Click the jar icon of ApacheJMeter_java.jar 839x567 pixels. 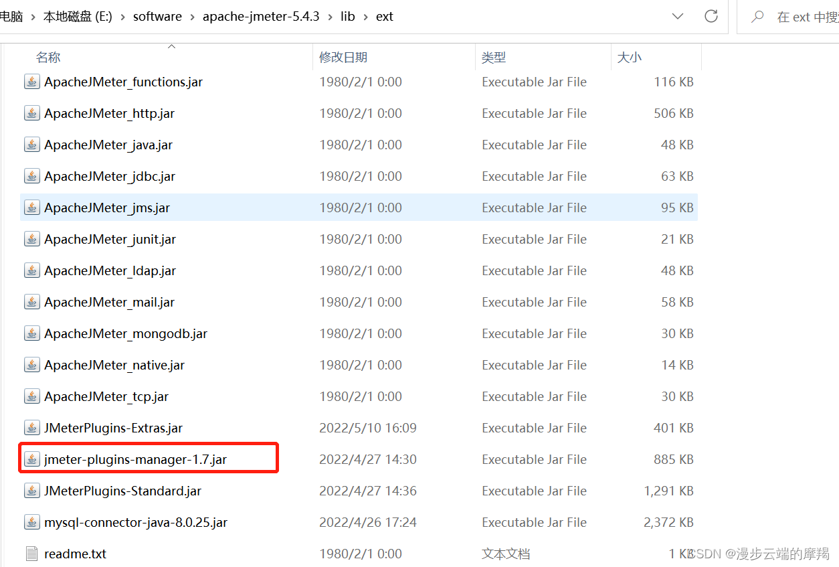tap(31, 145)
